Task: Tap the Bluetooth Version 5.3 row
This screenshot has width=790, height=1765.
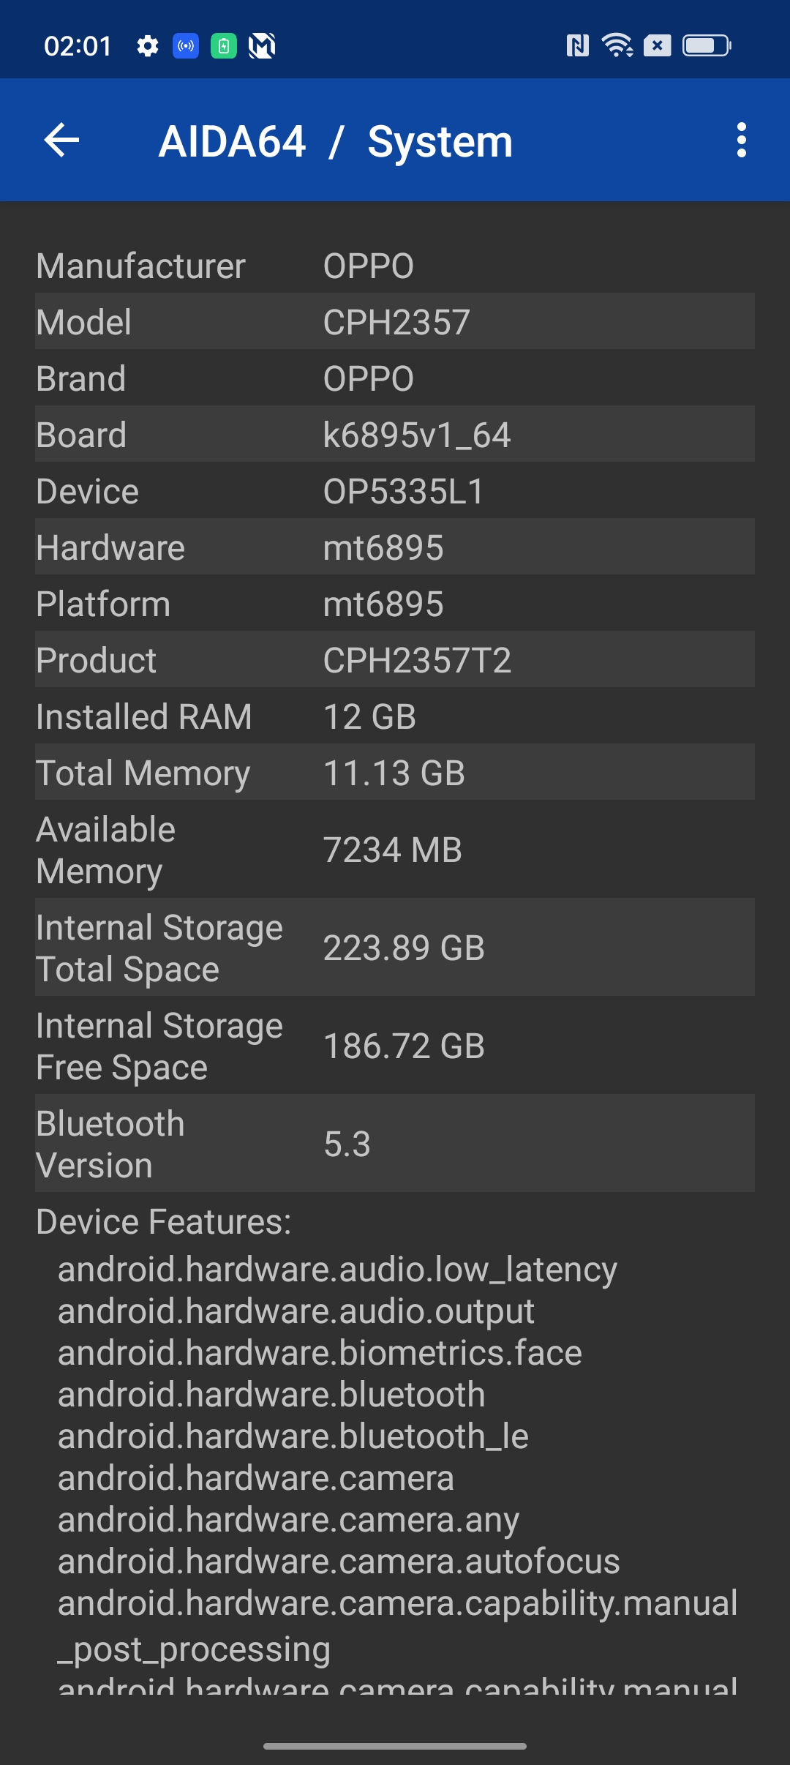Action: [x=395, y=1144]
